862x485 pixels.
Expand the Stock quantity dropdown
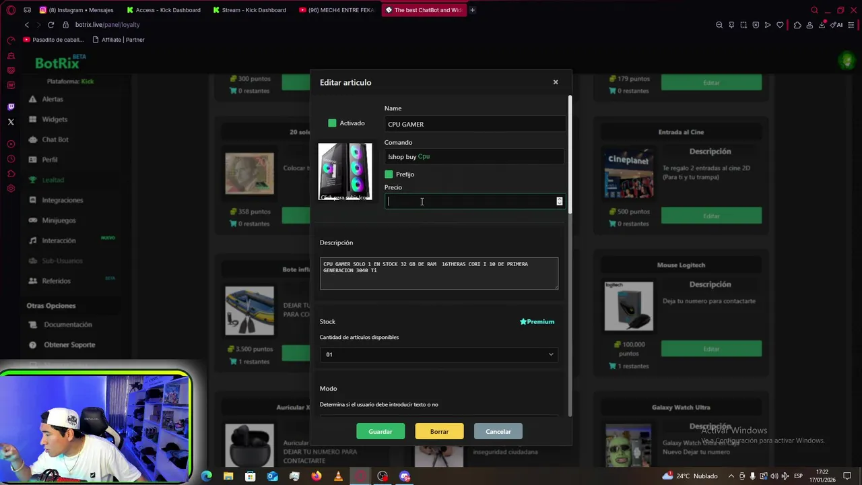438,354
